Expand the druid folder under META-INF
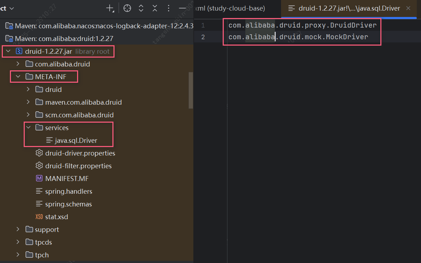This screenshot has height=263, width=421. (28, 89)
